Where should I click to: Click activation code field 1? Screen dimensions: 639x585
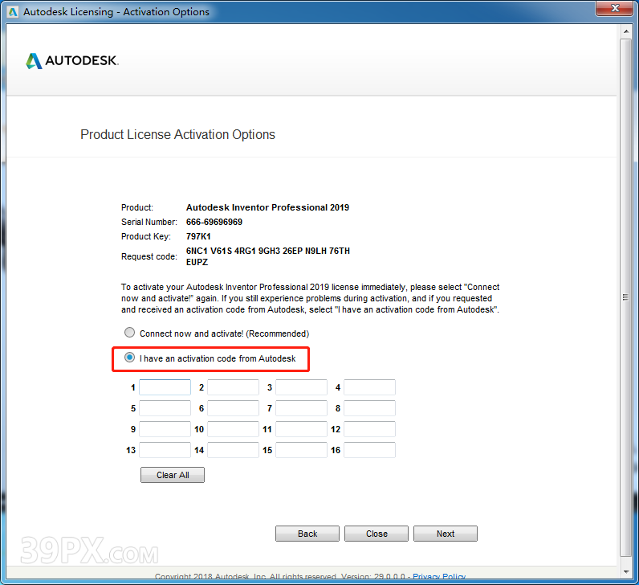[165, 387]
